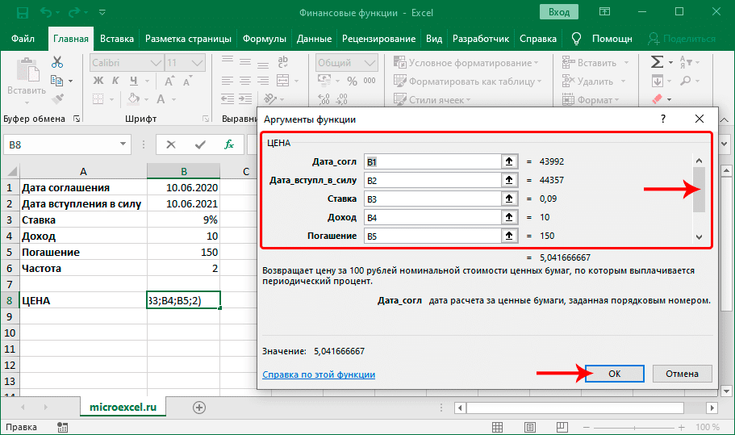The image size is (735, 435).
Task: Confirm function arguments with OK
Action: coord(614,374)
